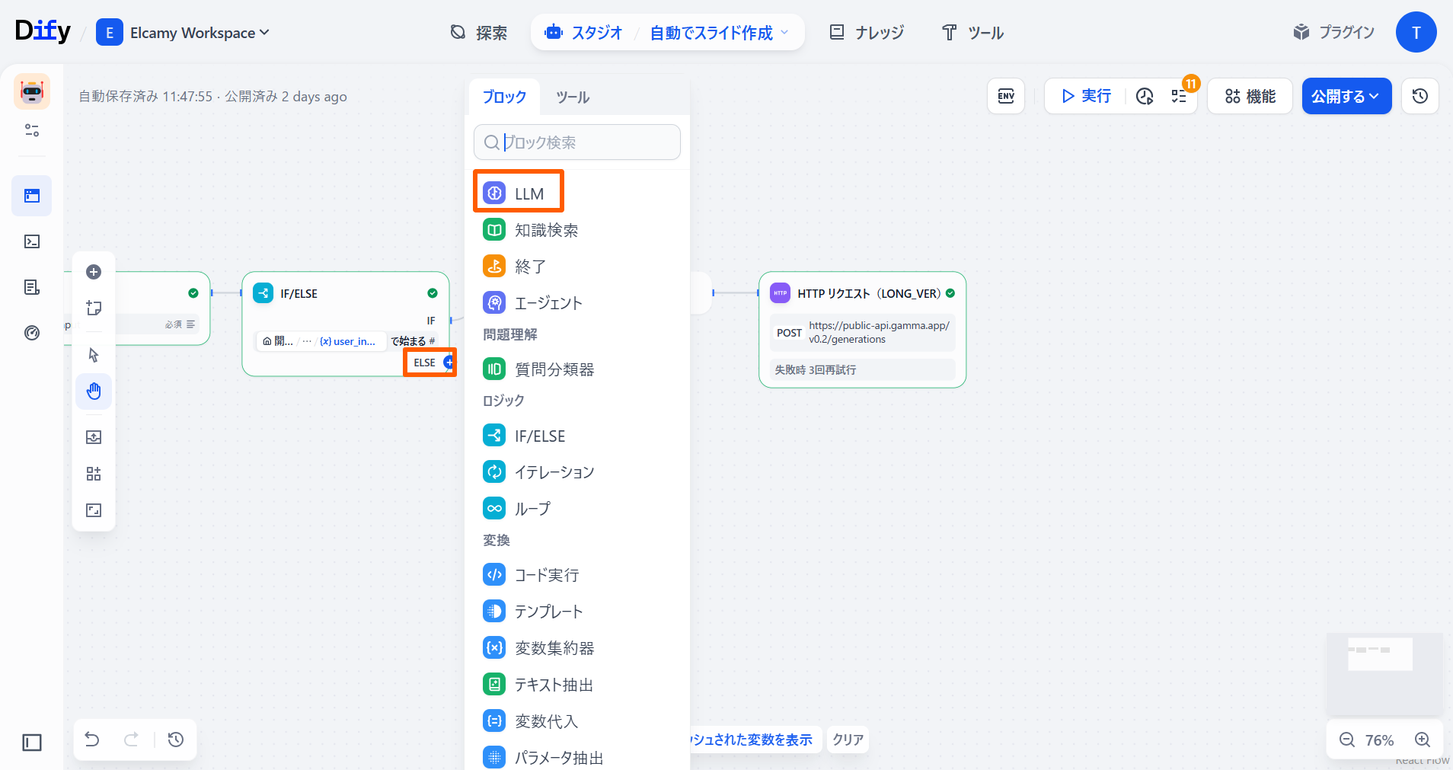Zoom out of the canvas
Image resolution: width=1453 pixels, height=770 pixels.
(1346, 740)
